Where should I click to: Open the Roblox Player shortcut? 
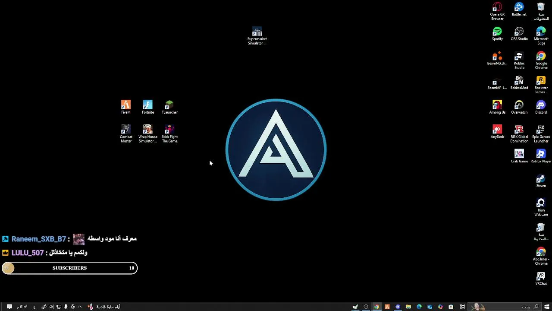(541, 156)
